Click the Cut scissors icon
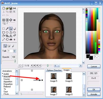This screenshot has width=103, height=99. point(4,12)
